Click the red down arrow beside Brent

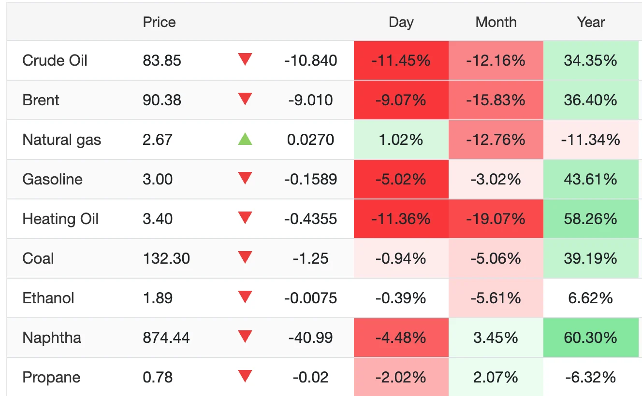(x=245, y=99)
